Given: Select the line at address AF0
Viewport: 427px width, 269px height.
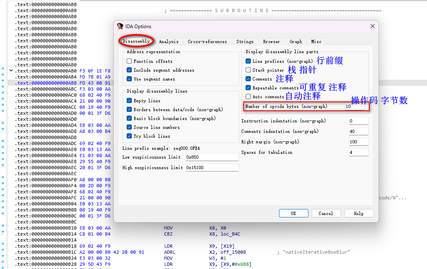Looking at the screenshot, I should (x=62, y=180).
